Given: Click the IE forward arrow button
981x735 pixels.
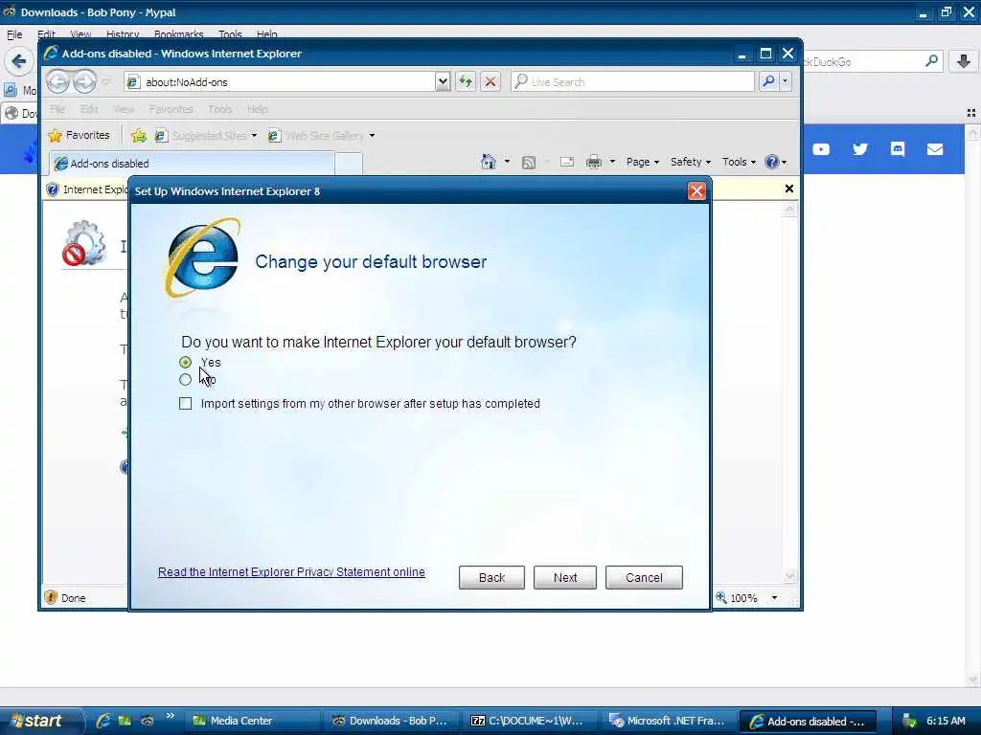Looking at the screenshot, I should (84, 82).
